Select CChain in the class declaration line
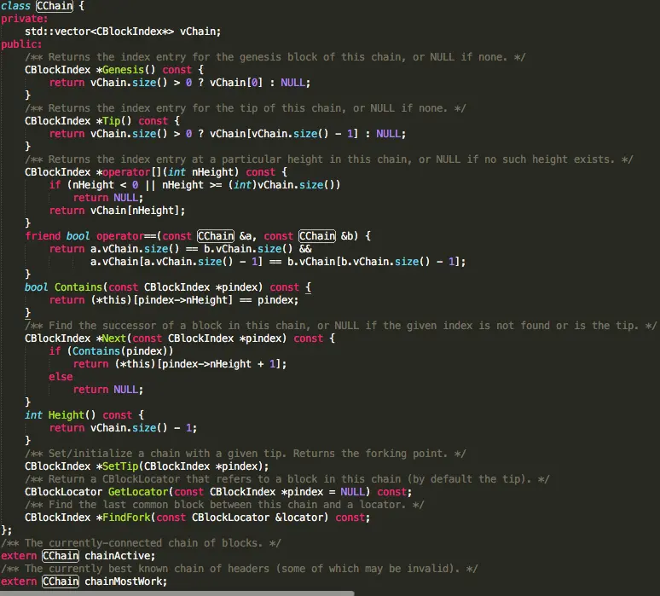This screenshot has width=660, height=596. [x=55, y=6]
